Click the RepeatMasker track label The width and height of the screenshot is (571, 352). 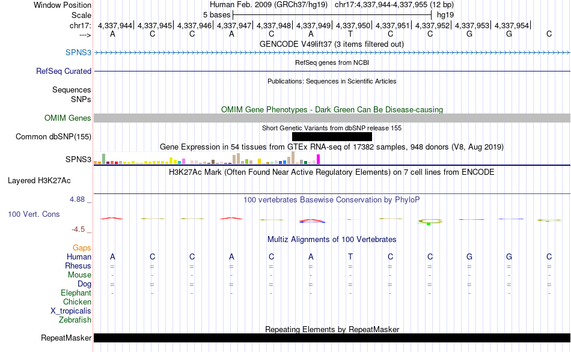coord(66,338)
